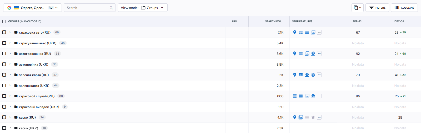Open the View mode Groups dropdown
Screen dimensions: 421x133
click(x=143, y=8)
